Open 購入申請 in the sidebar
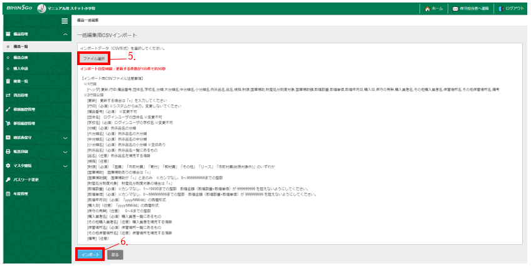 pos(21,68)
